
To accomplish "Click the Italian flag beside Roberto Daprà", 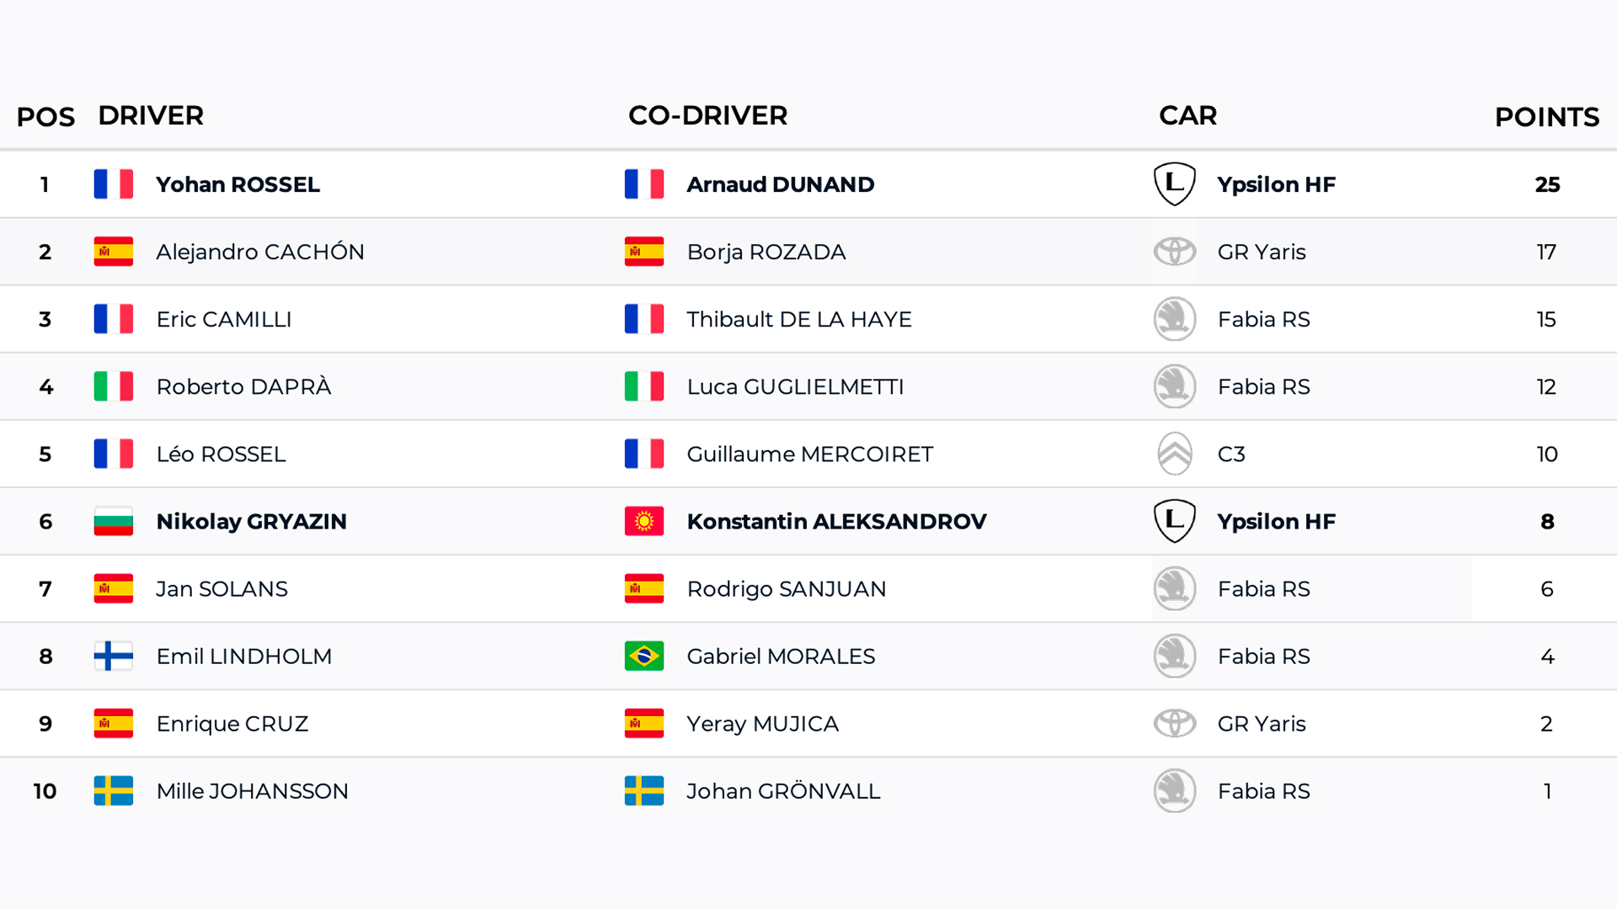I will pos(114,386).
